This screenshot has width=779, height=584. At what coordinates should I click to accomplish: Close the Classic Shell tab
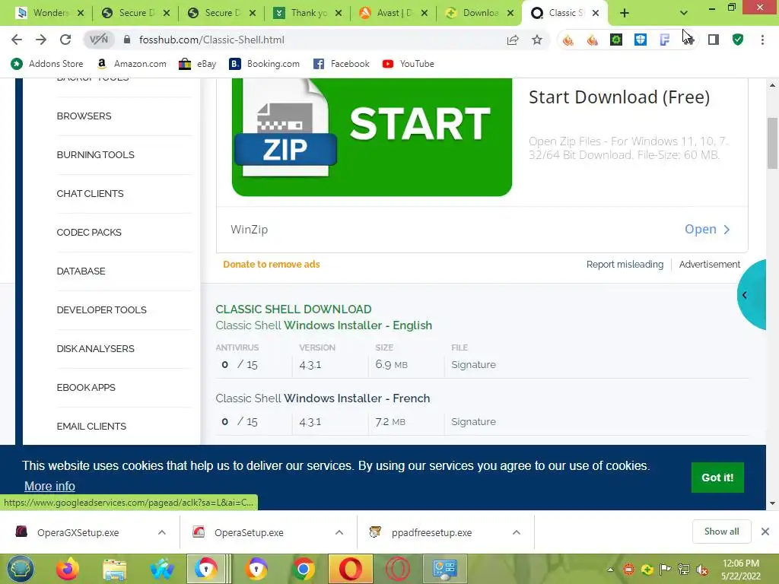pyautogui.click(x=596, y=13)
